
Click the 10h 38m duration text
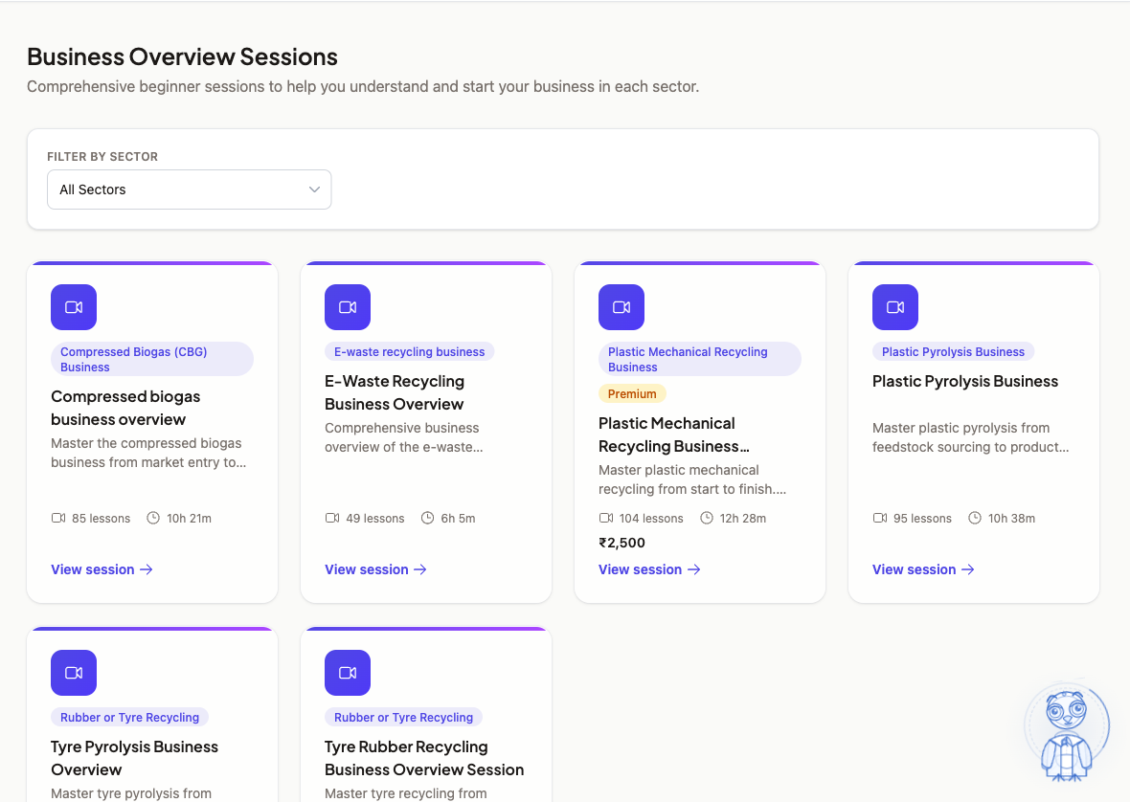tap(1012, 519)
